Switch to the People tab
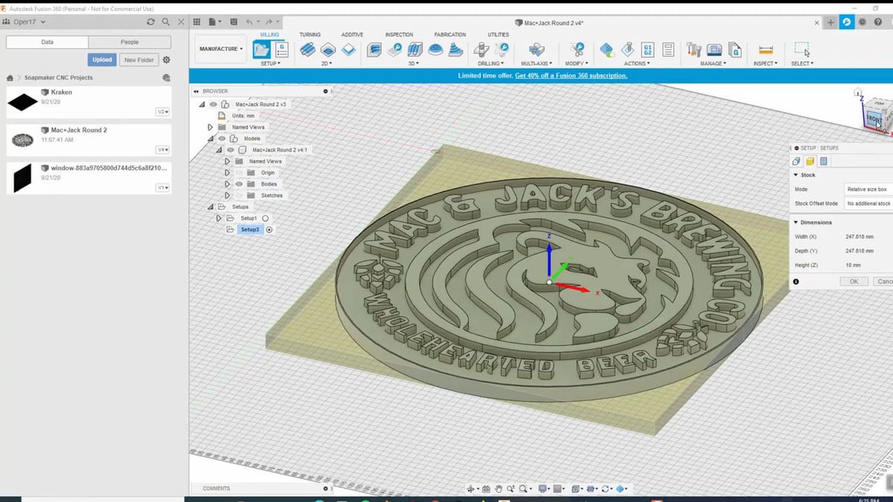This screenshot has height=502, width=893. point(129,42)
